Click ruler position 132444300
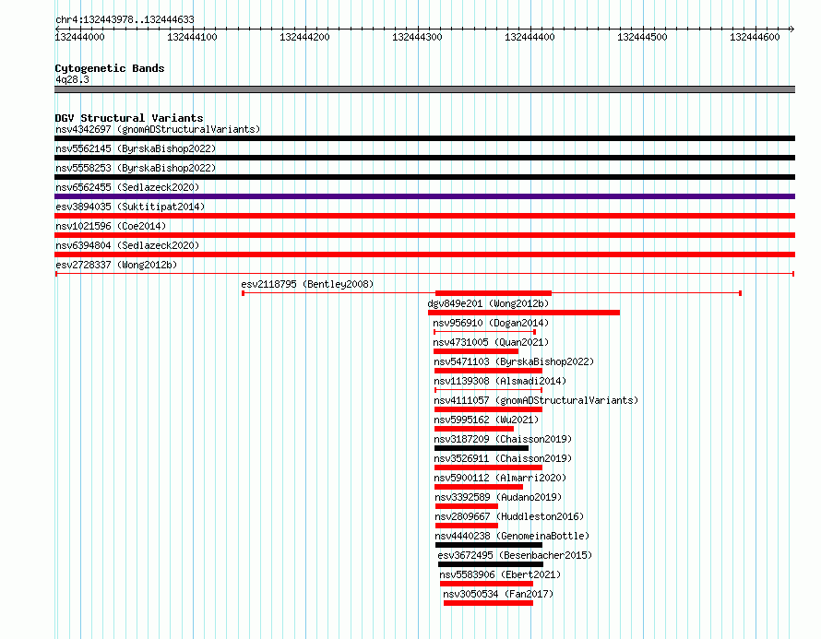 (417, 37)
